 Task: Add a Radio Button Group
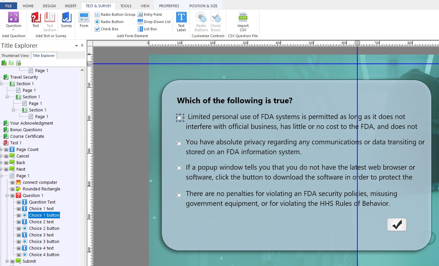click(x=115, y=14)
